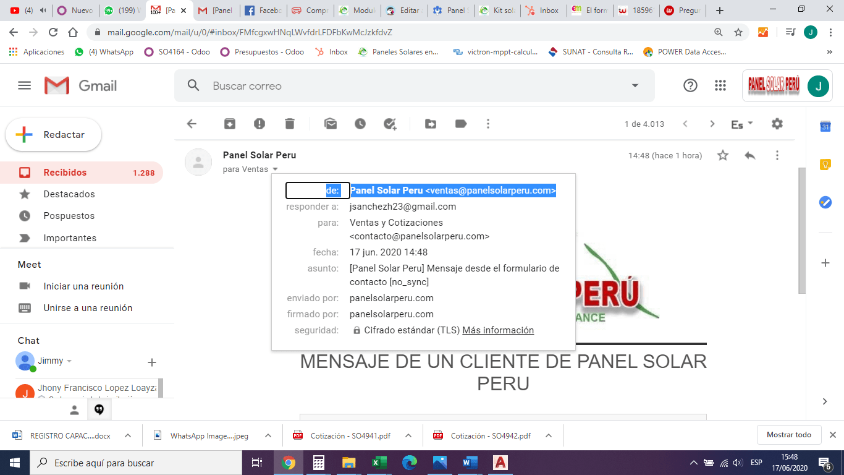Star this message
Viewport: 844px width, 475px height.
click(x=723, y=155)
